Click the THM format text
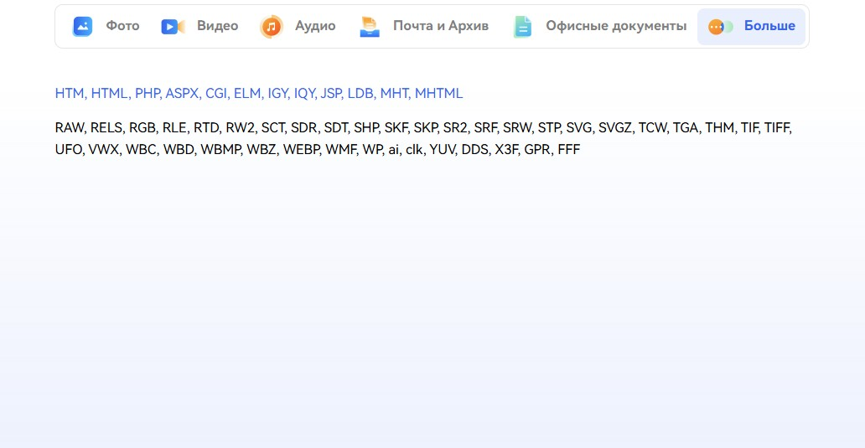 tap(719, 128)
